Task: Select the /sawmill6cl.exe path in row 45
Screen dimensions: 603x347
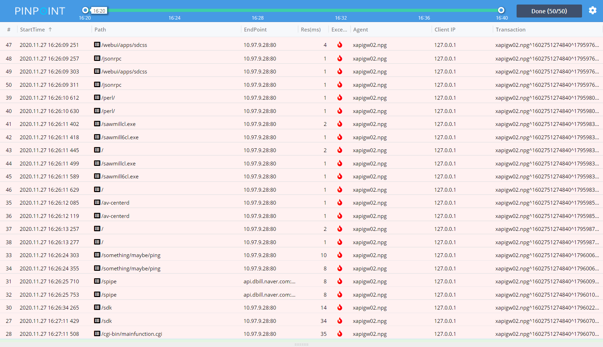Action: point(120,177)
